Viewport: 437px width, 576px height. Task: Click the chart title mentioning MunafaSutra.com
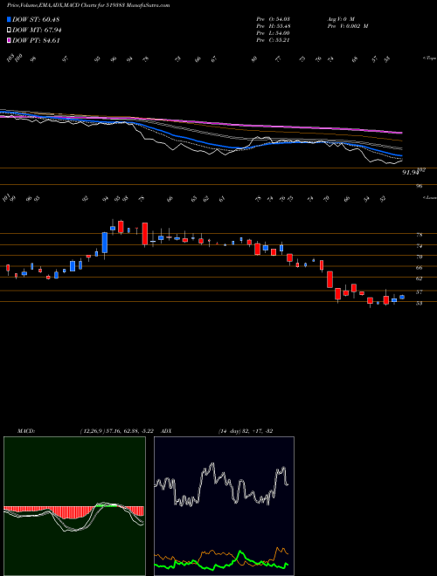pyautogui.click(x=88, y=6)
